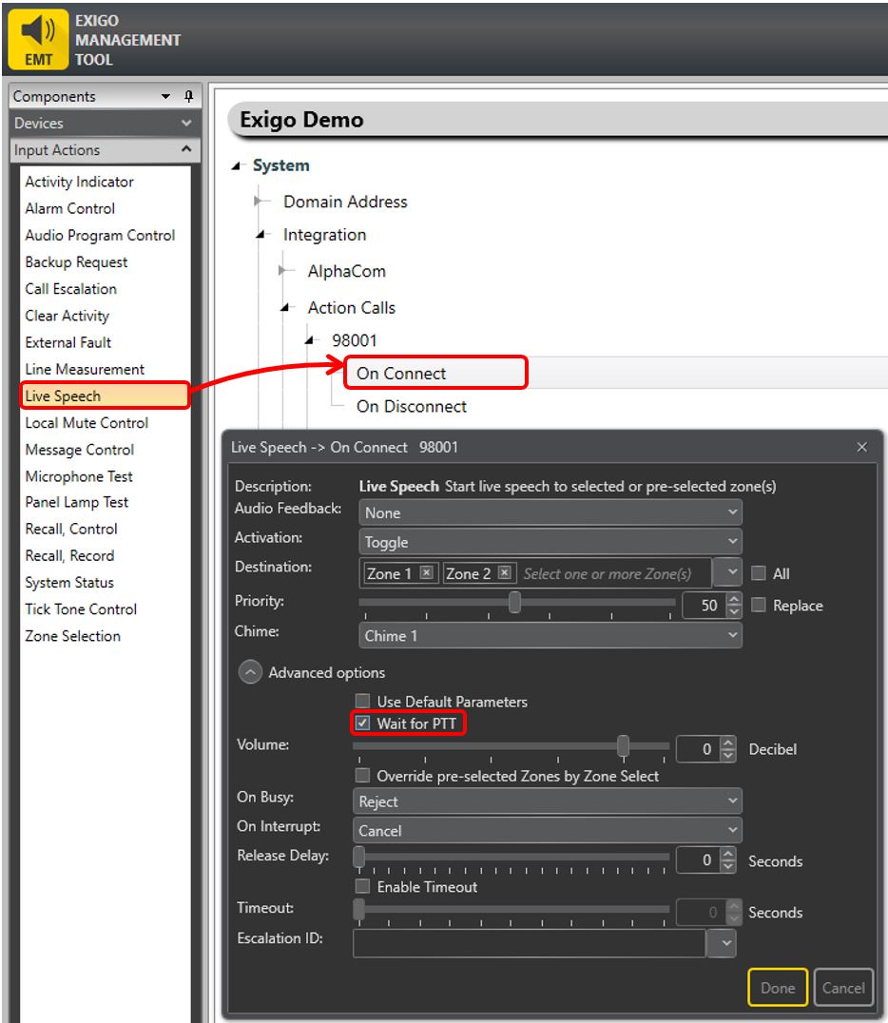
Task: Increase Volume decibel with up arrow
Action: coord(728,743)
